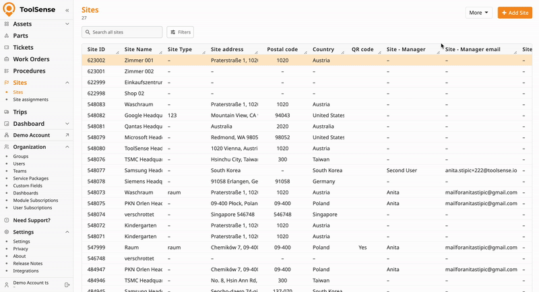
Task: Click postal code 98052
Action: coord(282,137)
